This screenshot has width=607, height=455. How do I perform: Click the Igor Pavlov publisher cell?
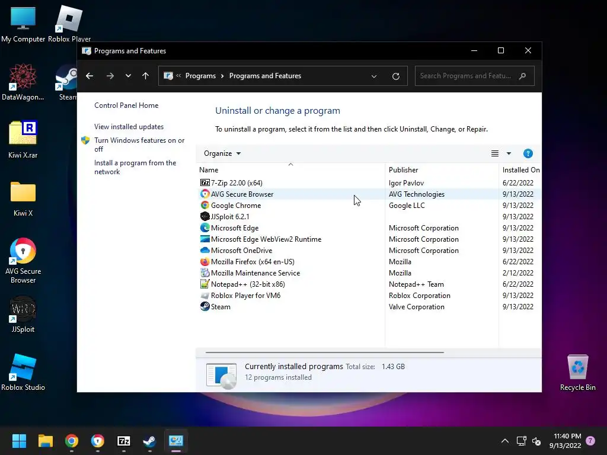point(406,182)
